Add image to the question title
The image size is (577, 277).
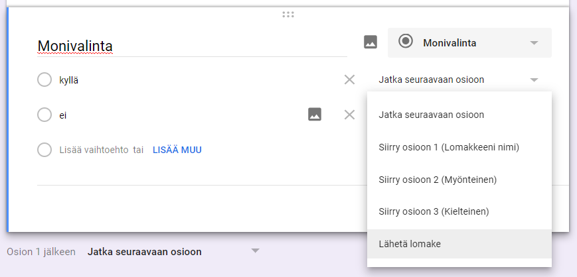click(x=371, y=42)
